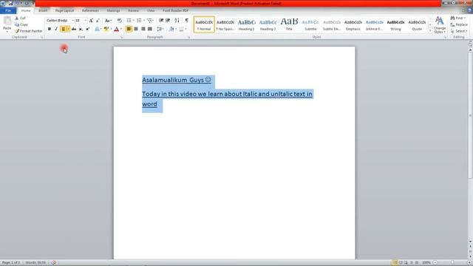Click the Numbering list icon
This screenshot has width=473, height=266.
click(x=139, y=21)
